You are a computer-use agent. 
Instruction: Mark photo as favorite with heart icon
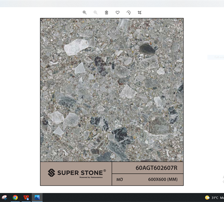(x=117, y=13)
